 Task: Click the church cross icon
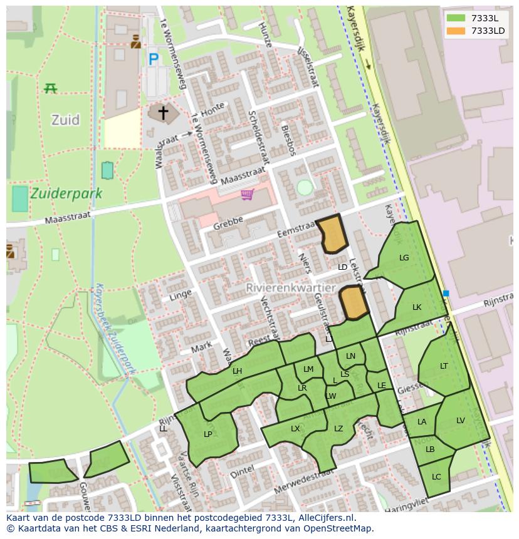click(163, 113)
